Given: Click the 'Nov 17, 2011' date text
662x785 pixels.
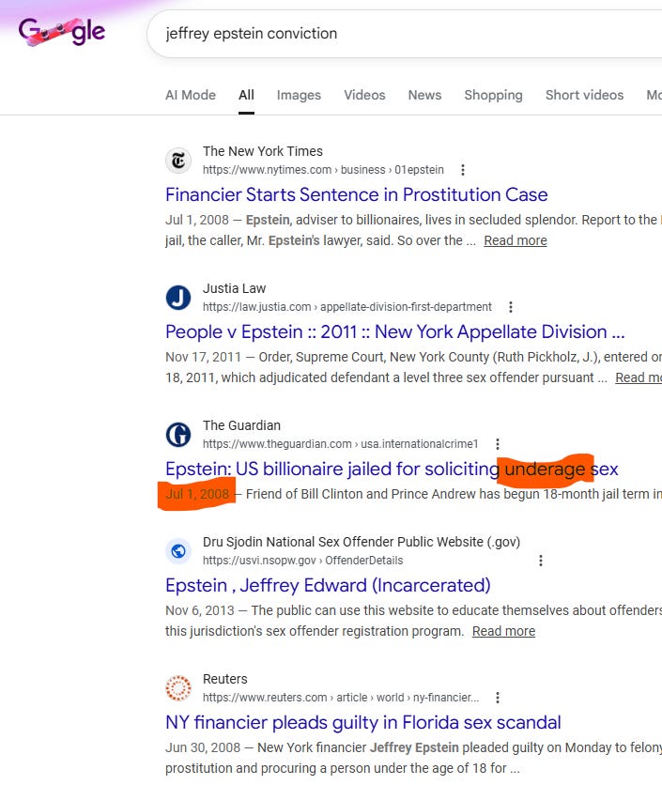Looking at the screenshot, I should tap(203, 357).
